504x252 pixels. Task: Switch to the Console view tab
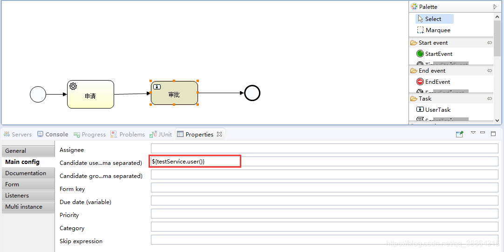tap(53, 134)
